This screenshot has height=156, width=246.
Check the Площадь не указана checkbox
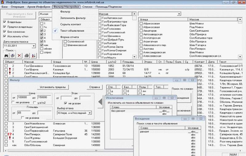click(22, 118)
